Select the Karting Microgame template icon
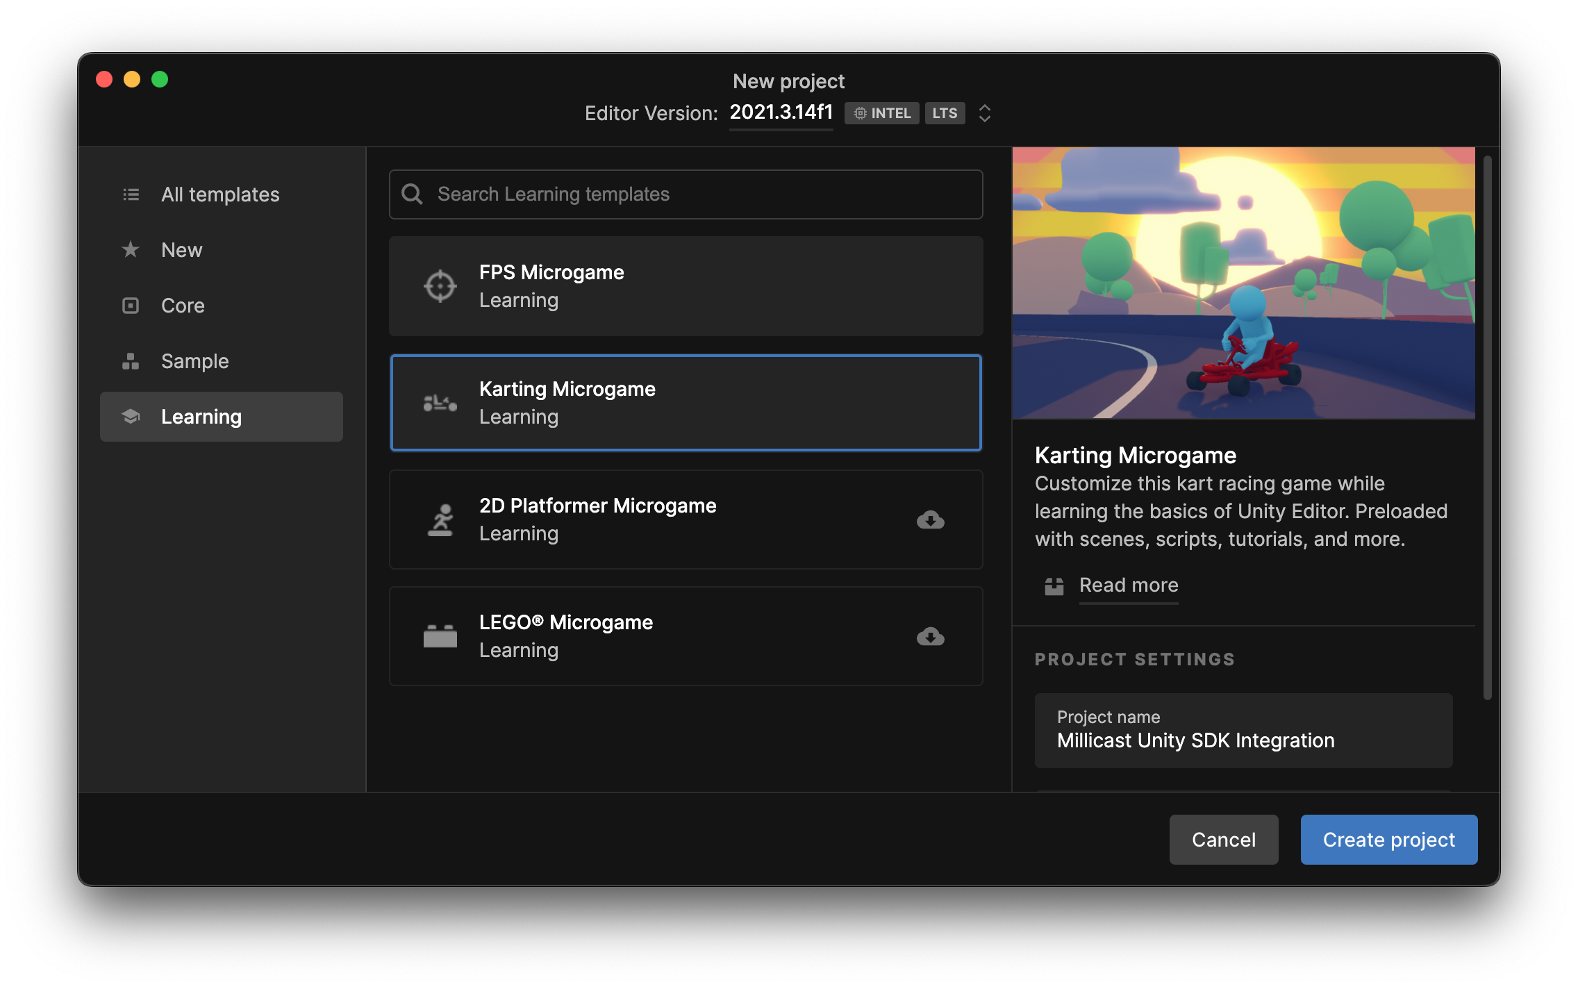 439,401
